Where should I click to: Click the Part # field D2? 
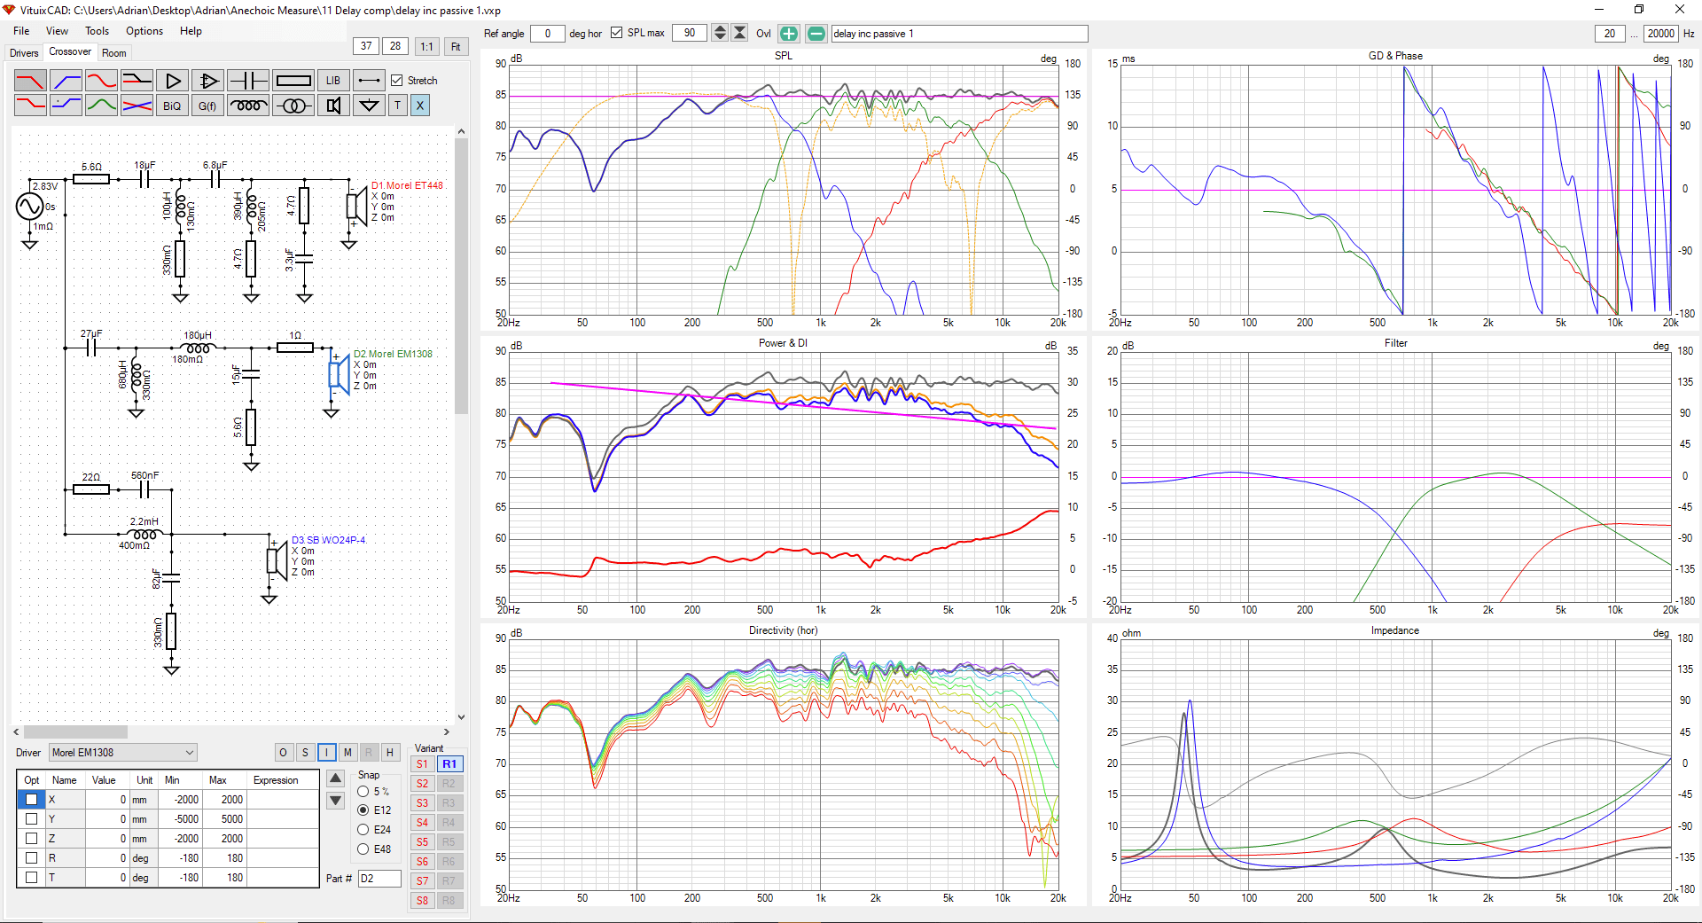point(379,879)
